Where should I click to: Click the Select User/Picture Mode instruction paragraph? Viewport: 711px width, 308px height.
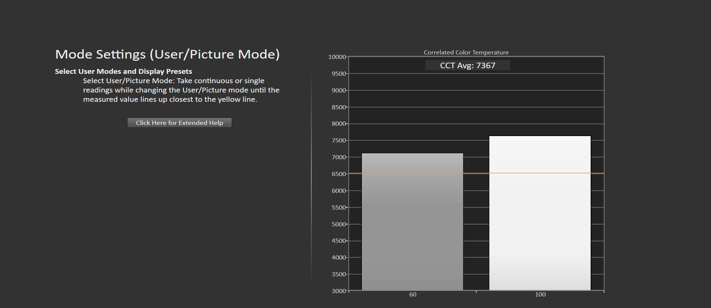tap(181, 90)
